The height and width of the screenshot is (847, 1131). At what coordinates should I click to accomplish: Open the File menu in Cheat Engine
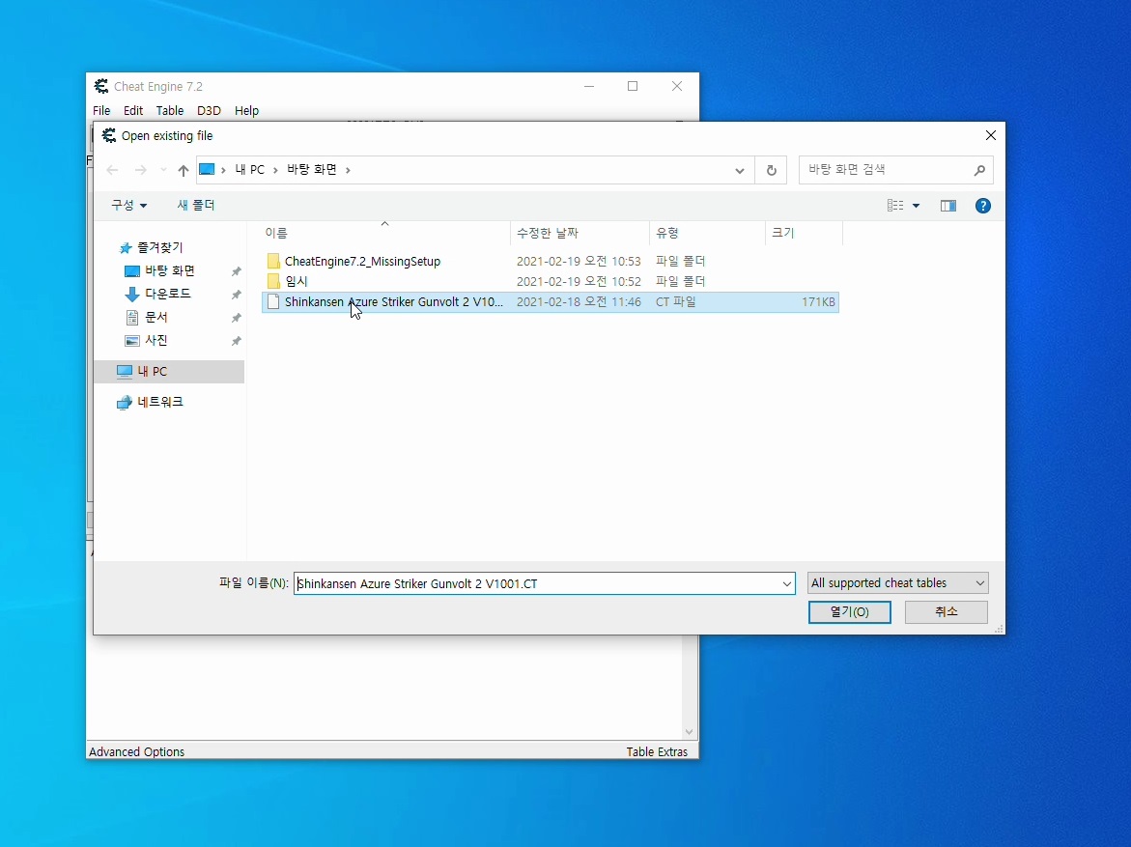point(101,110)
